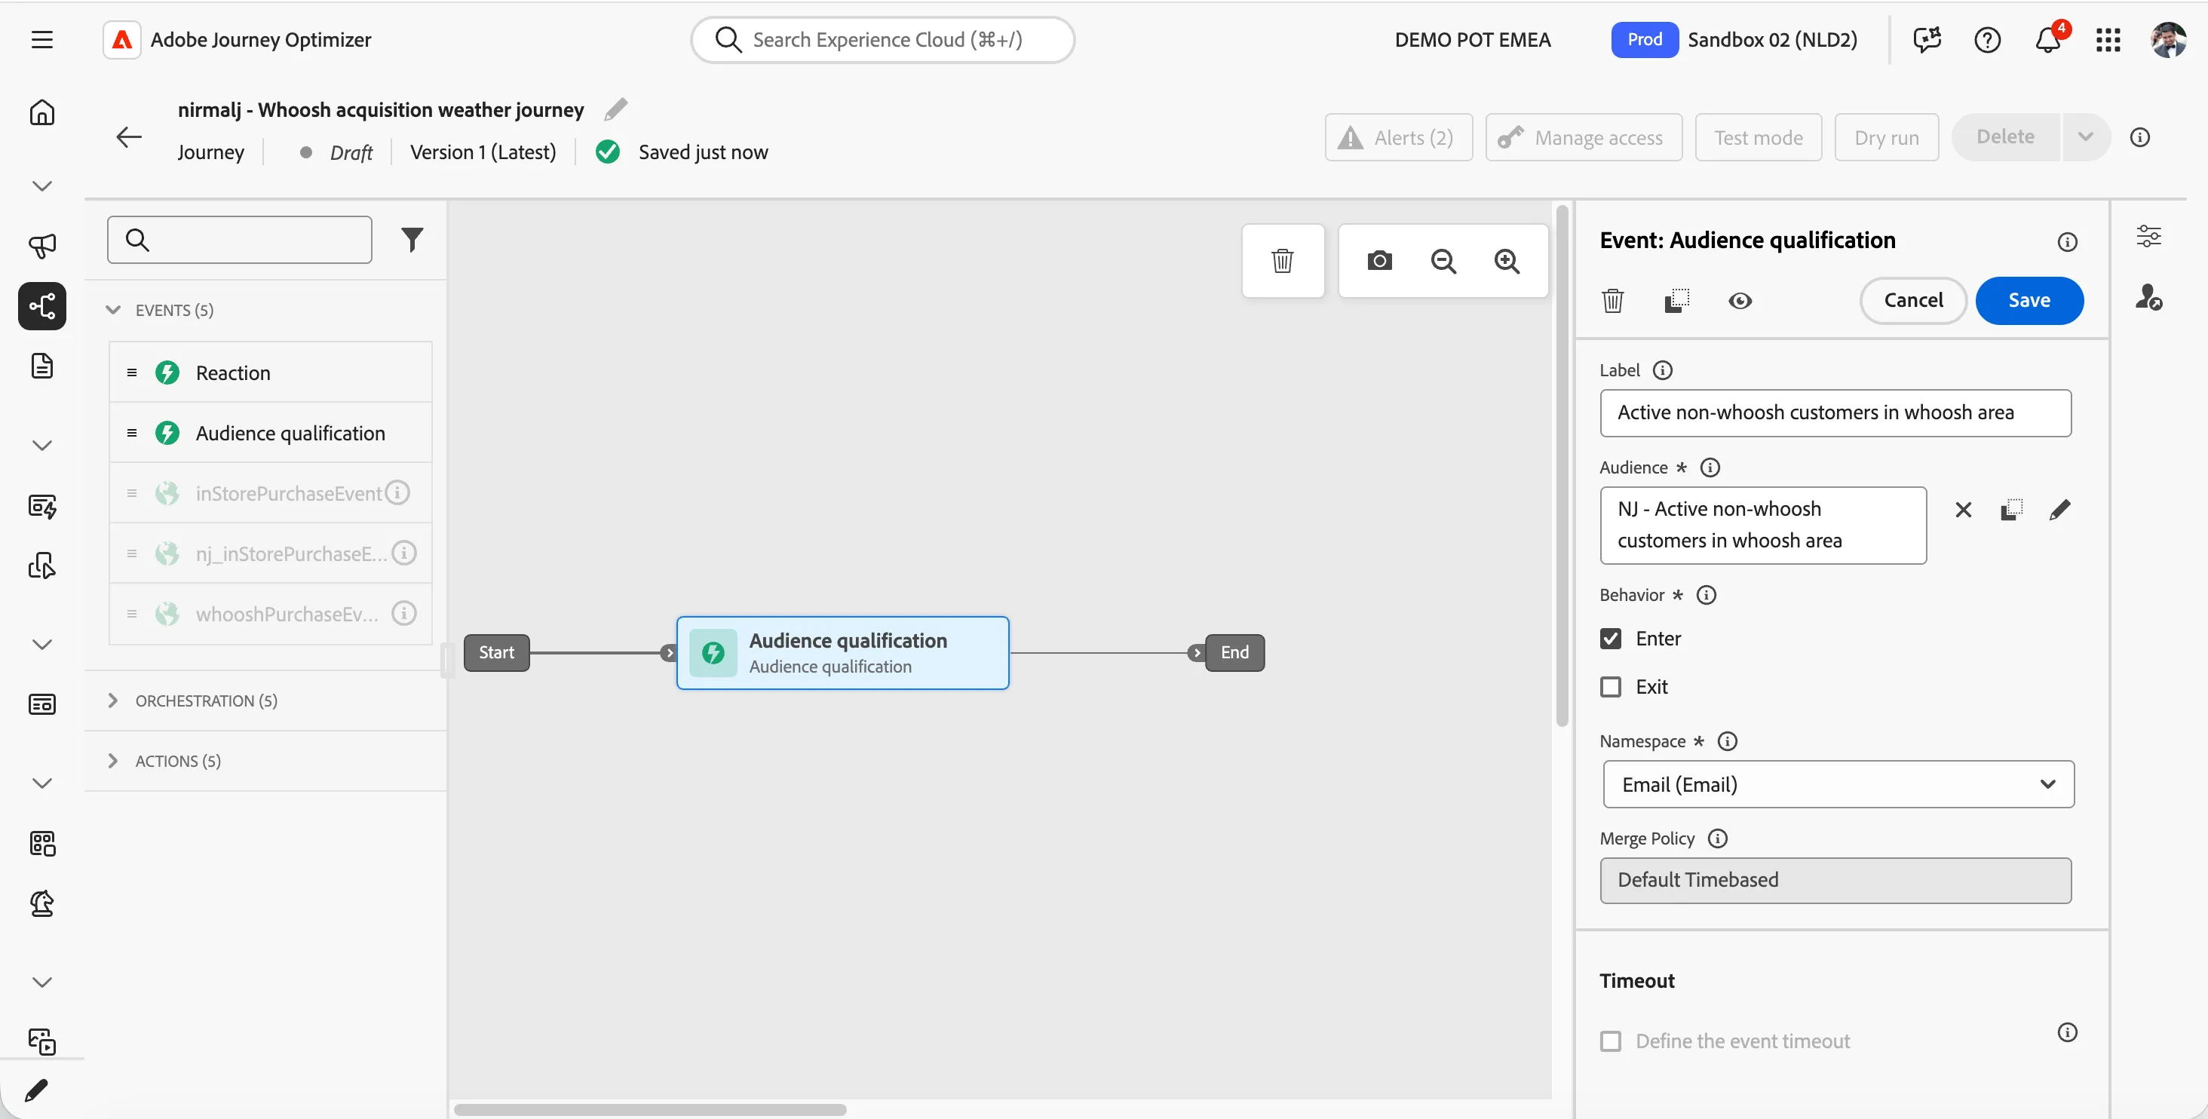
Task: Edit the selected audience with pencil icon
Action: coord(2059,510)
